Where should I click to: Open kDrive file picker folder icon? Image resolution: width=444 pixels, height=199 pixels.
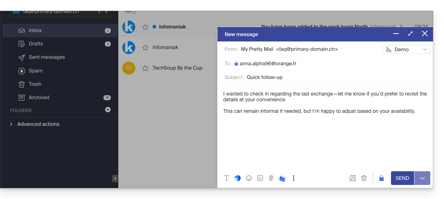(x=282, y=178)
